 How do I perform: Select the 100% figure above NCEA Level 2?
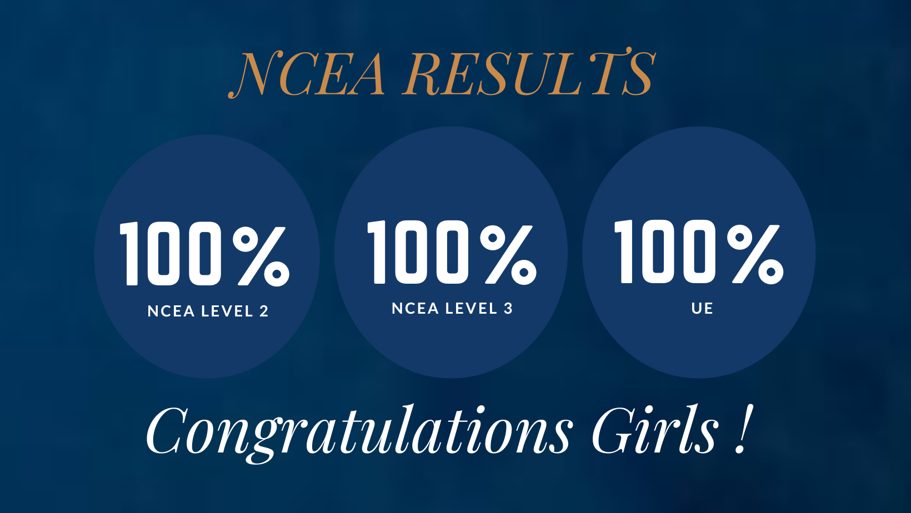pos(205,254)
